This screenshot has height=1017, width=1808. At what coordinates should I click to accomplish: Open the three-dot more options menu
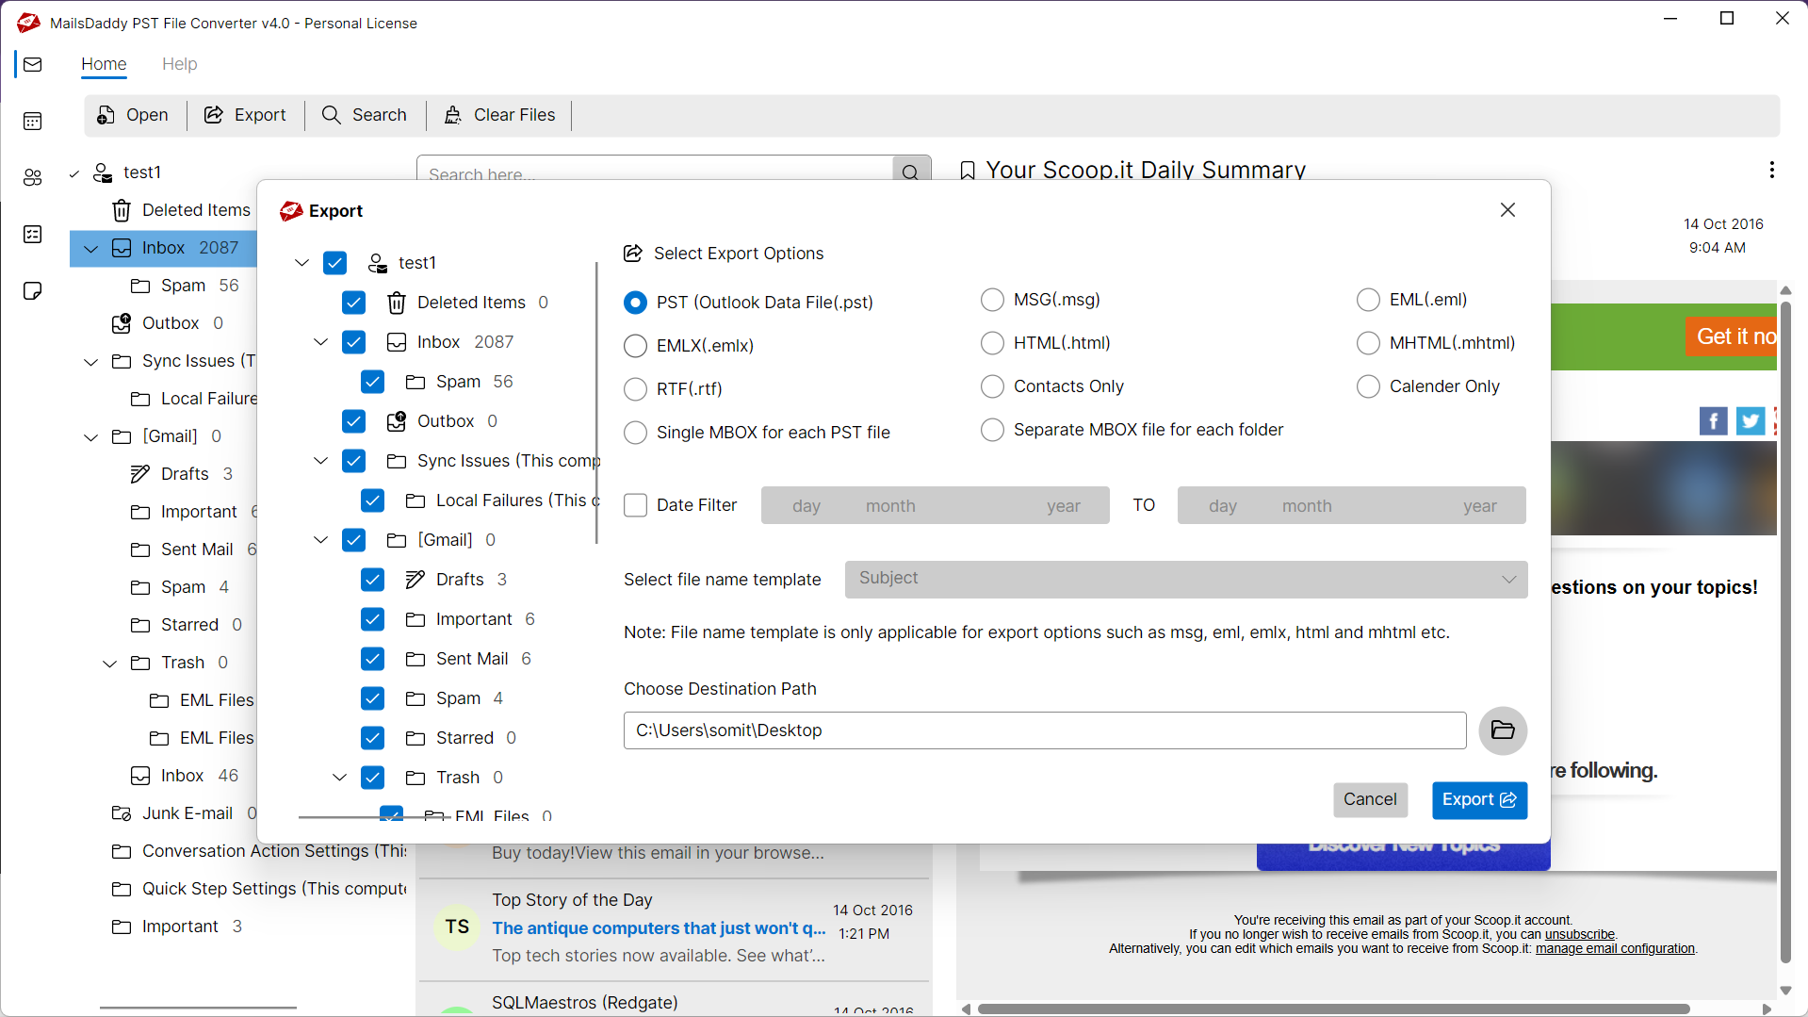coord(1772,170)
